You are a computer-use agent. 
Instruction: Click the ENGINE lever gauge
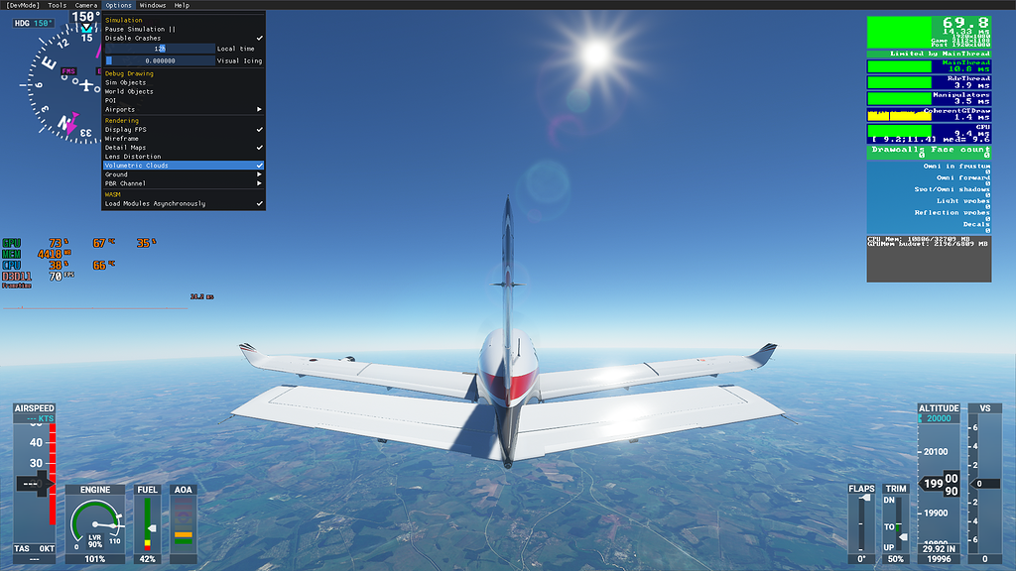coord(95,525)
